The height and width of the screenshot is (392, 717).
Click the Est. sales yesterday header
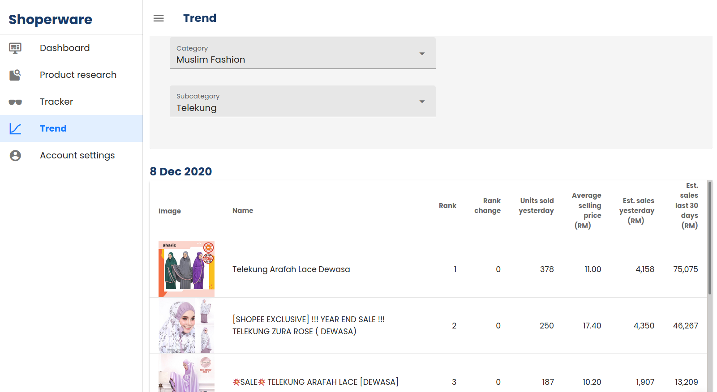636,210
